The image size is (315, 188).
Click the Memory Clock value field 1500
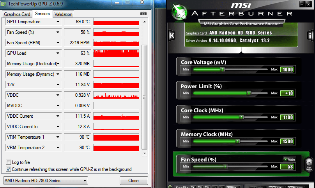tap(287, 141)
